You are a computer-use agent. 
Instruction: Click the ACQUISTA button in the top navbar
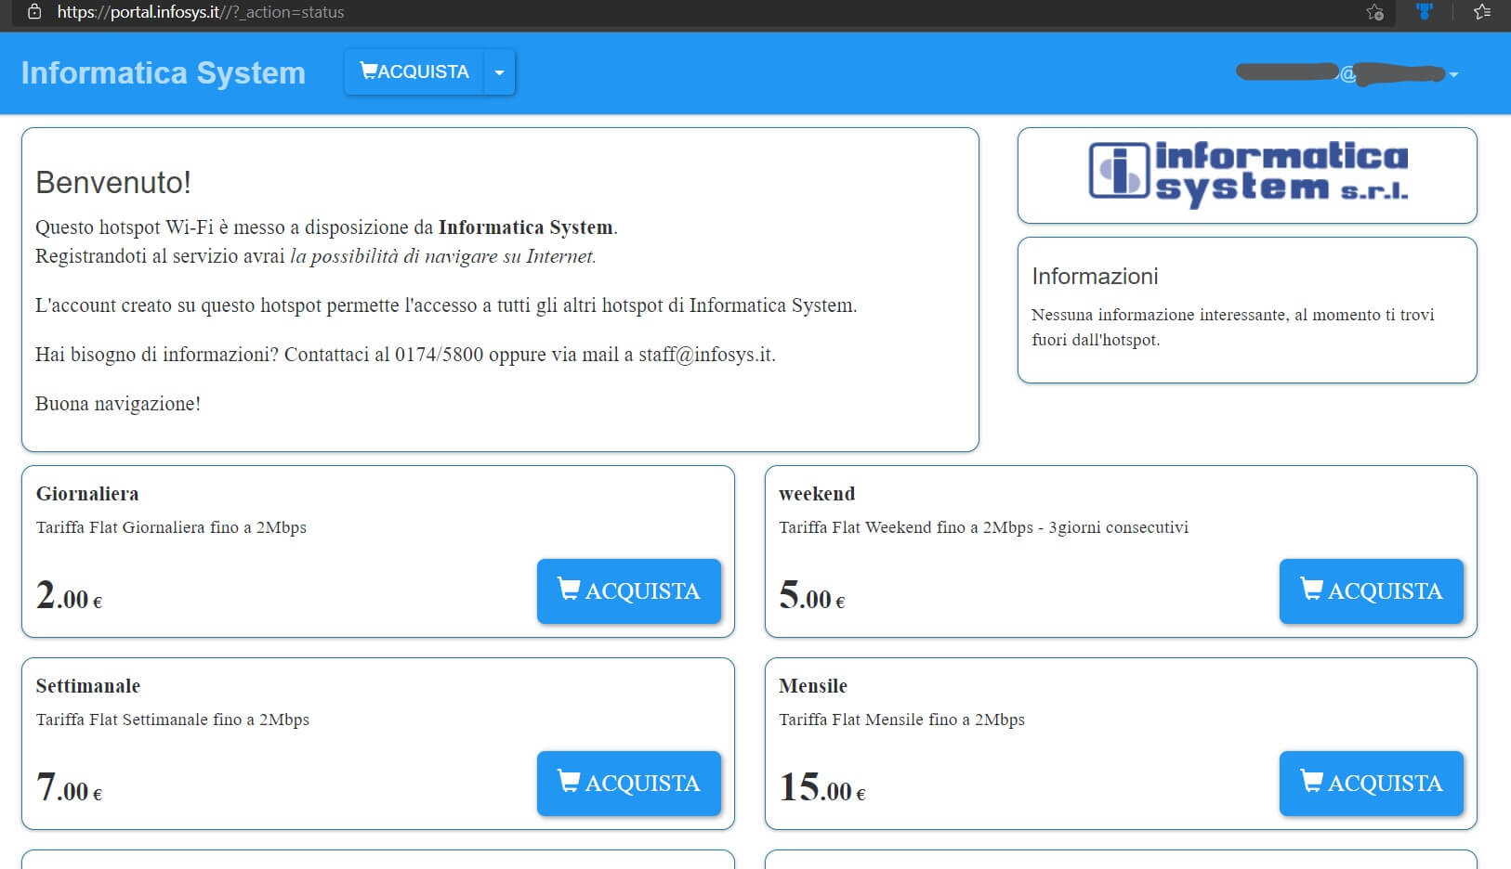(x=414, y=72)
